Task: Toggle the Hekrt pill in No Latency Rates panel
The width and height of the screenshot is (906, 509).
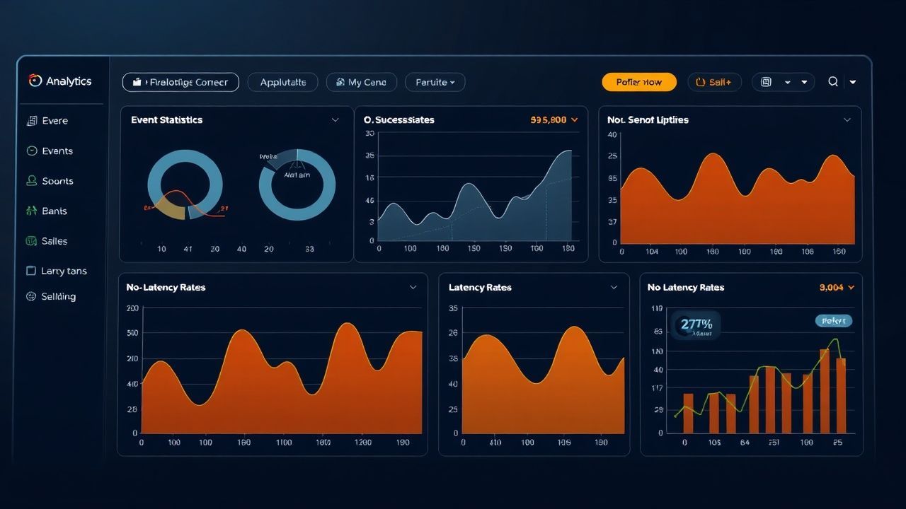Action: coord(833,320)
